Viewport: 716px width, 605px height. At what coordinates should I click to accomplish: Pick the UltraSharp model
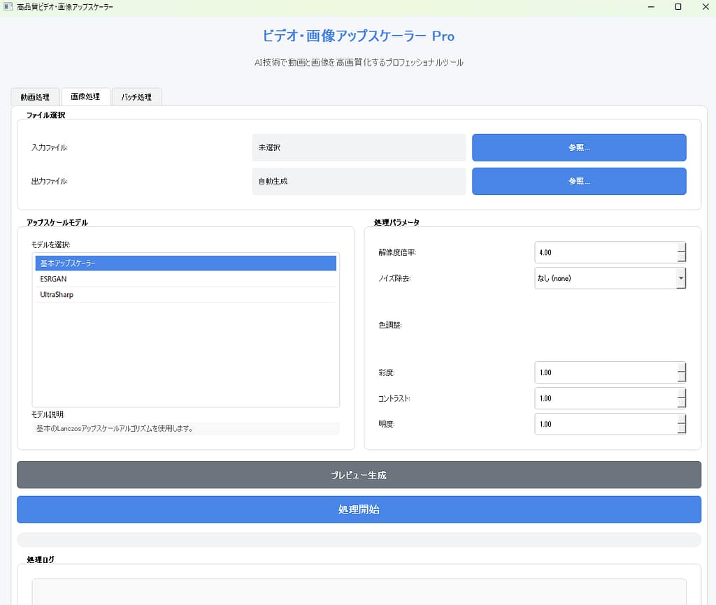coord(186,295)
